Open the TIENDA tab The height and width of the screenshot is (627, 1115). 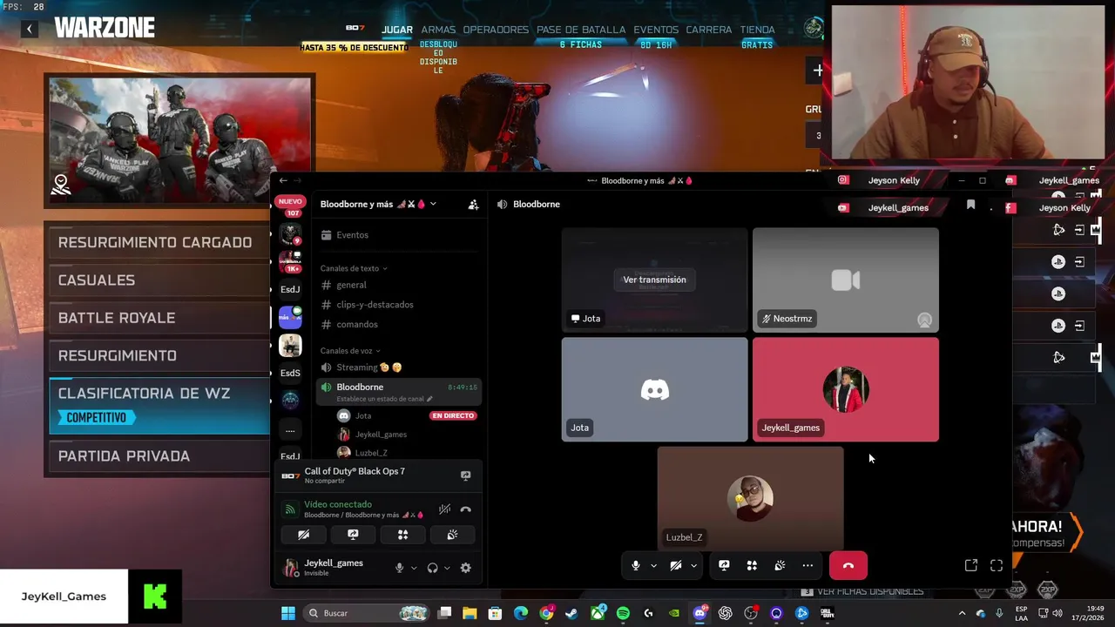757,30
